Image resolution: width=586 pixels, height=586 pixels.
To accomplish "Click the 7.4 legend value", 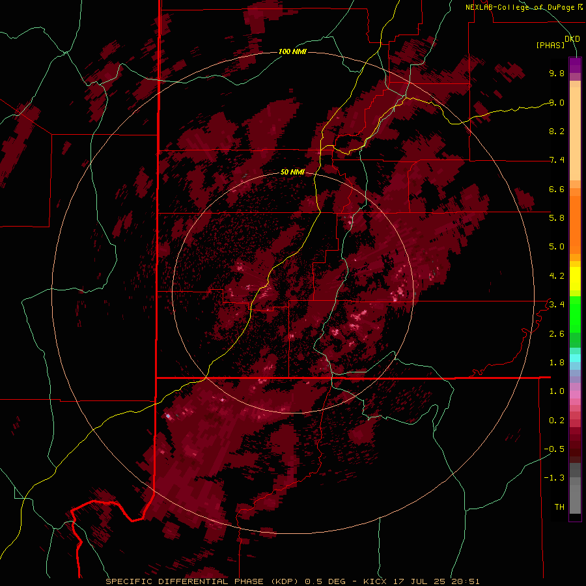I will tap(557, 160).
